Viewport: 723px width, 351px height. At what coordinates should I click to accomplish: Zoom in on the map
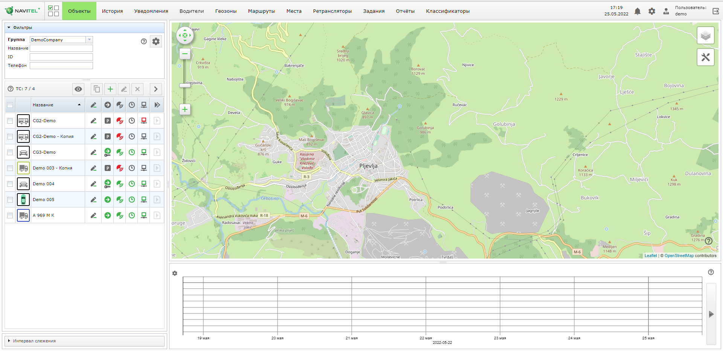[x=185, y=109]
